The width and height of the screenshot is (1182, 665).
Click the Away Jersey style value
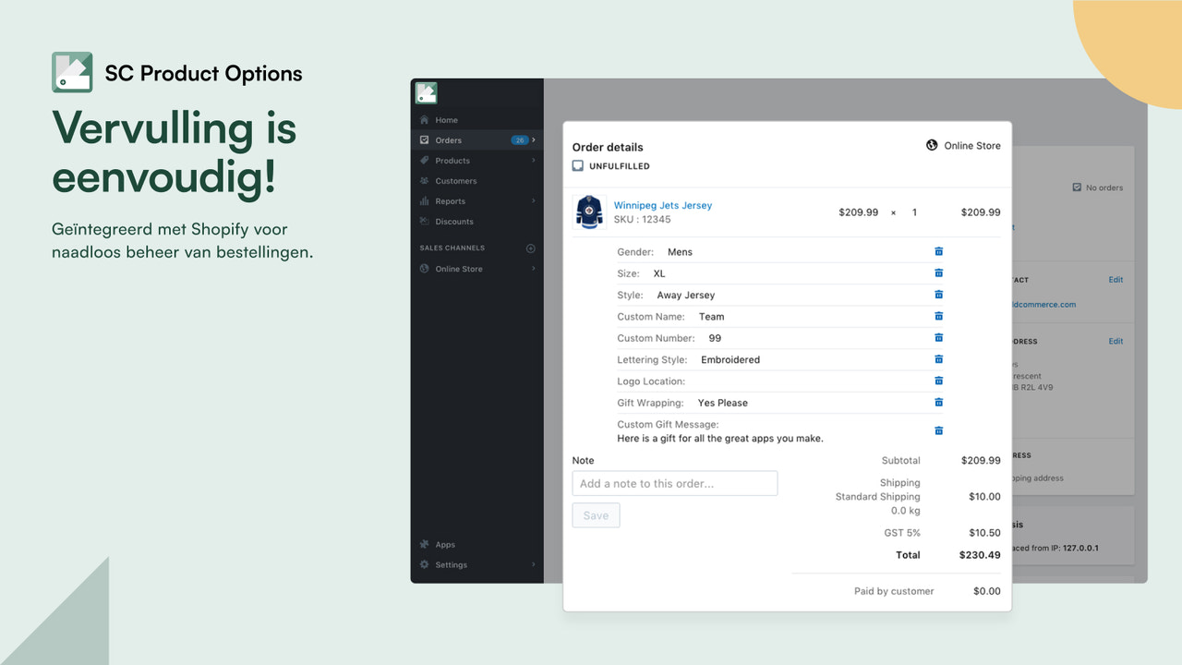tap(686, 295)
